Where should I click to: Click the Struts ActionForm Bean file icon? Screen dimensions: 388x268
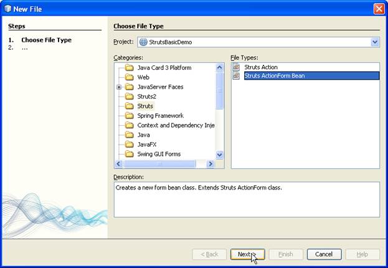coord(236,76)
